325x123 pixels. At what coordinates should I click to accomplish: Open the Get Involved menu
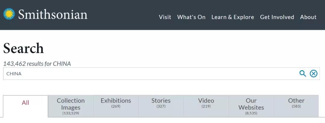(x=277, y=17)
